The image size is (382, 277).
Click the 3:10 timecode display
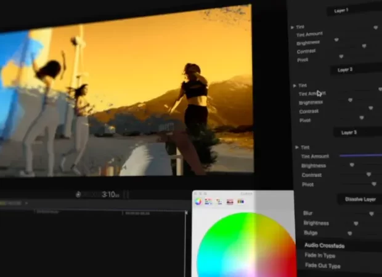point(110,195)
